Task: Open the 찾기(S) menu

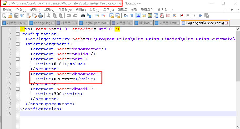Action: point(35,10)
